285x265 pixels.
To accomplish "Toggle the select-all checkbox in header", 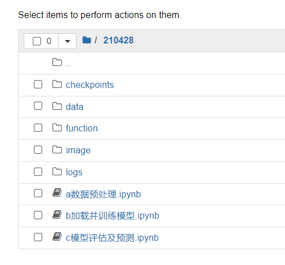I will tap(37, 41).
